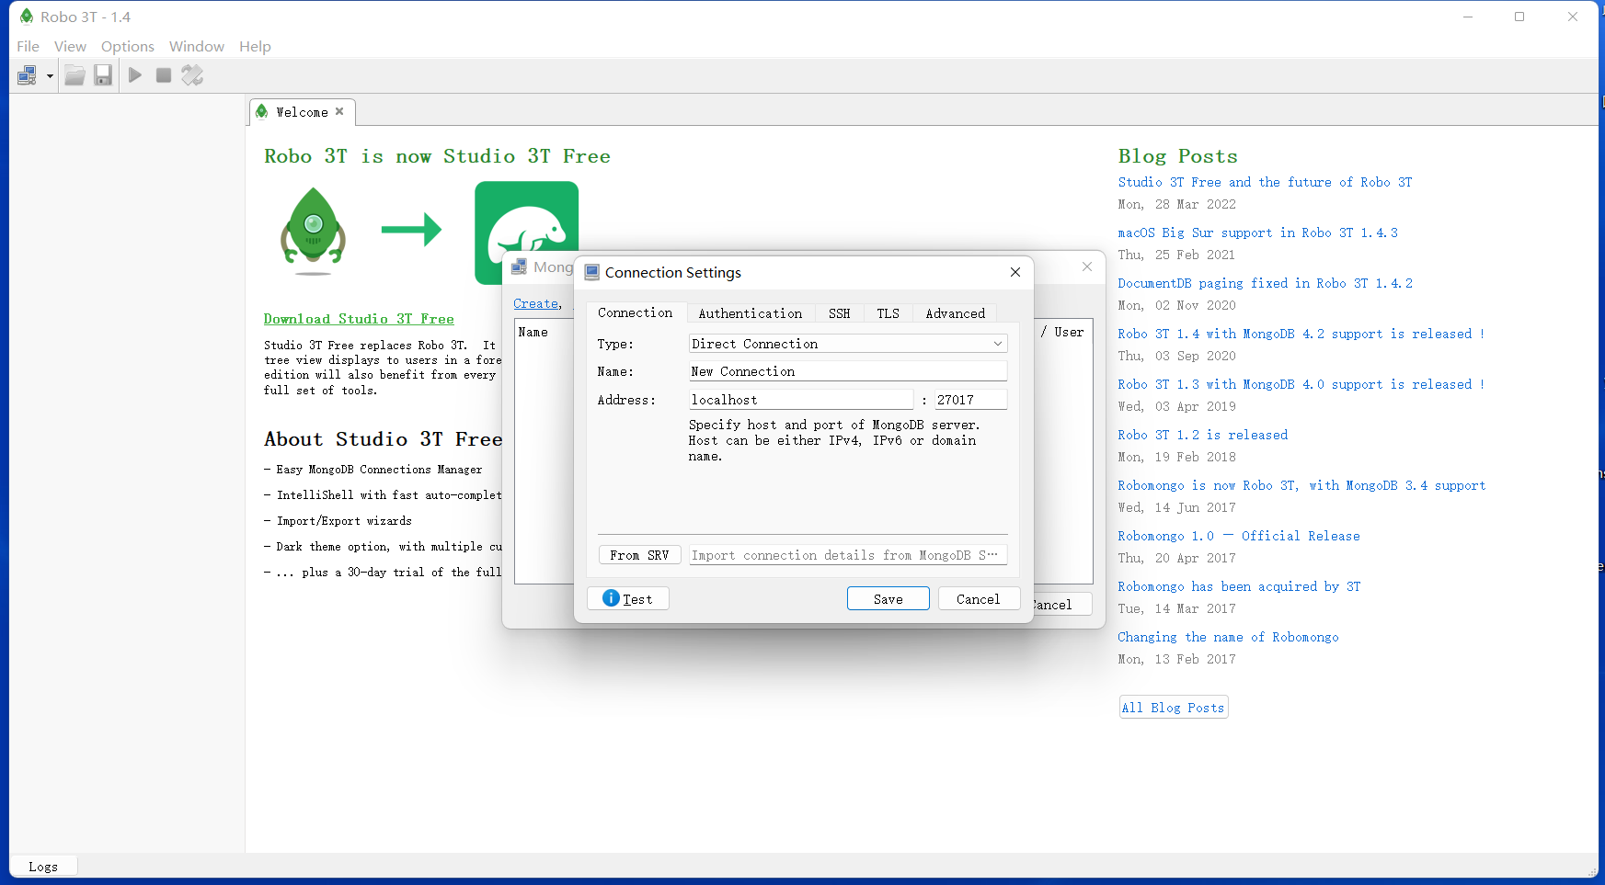The width and height of the screenshot is (1605, 885).
Task: Close the MongoDB Connections window behind
Action: click(1087, 267)
